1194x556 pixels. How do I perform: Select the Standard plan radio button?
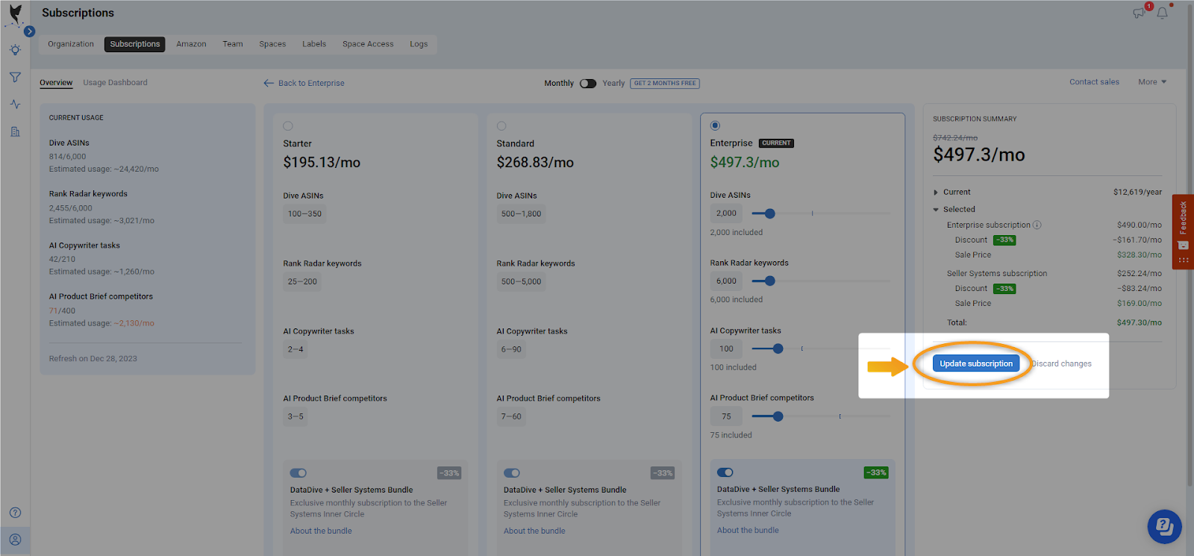click(x=501, y=126)
